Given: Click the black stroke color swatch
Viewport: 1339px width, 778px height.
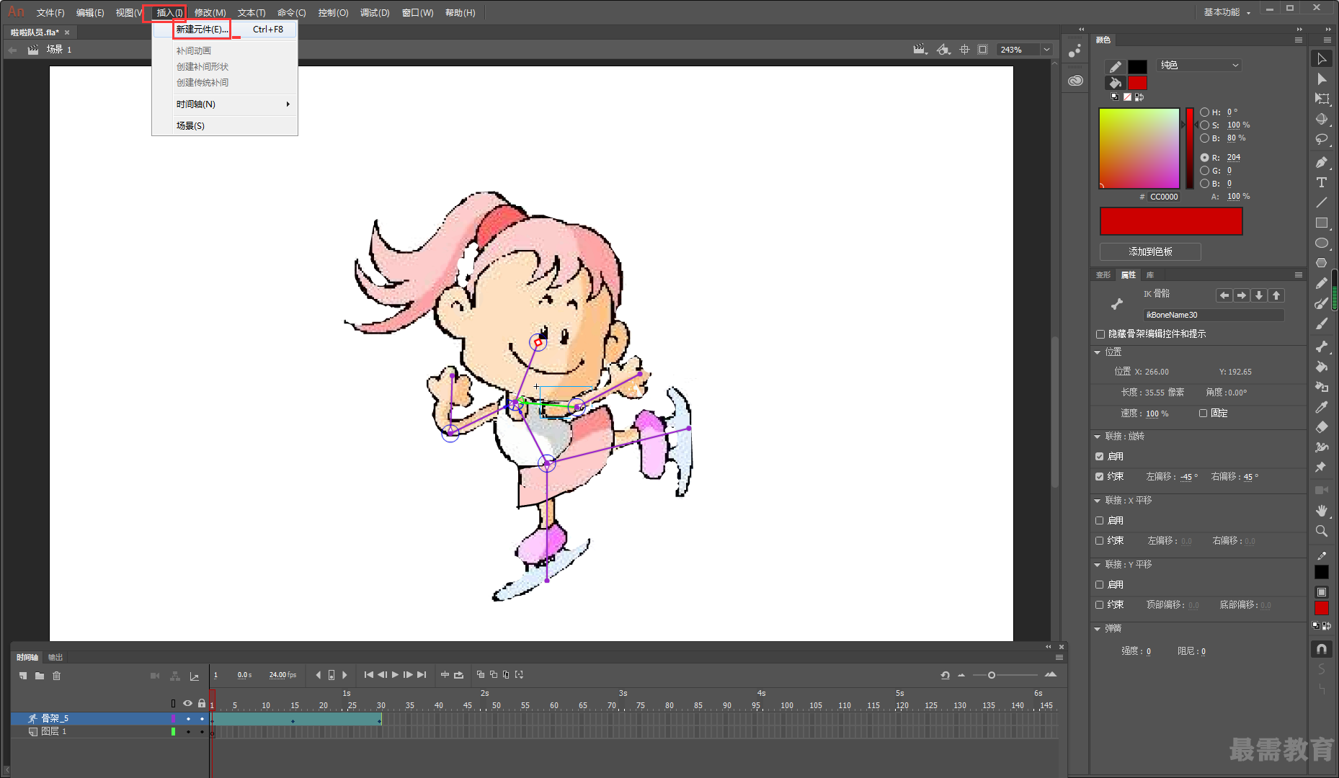Looking at the screenshot, I should tap(1137, 66).
